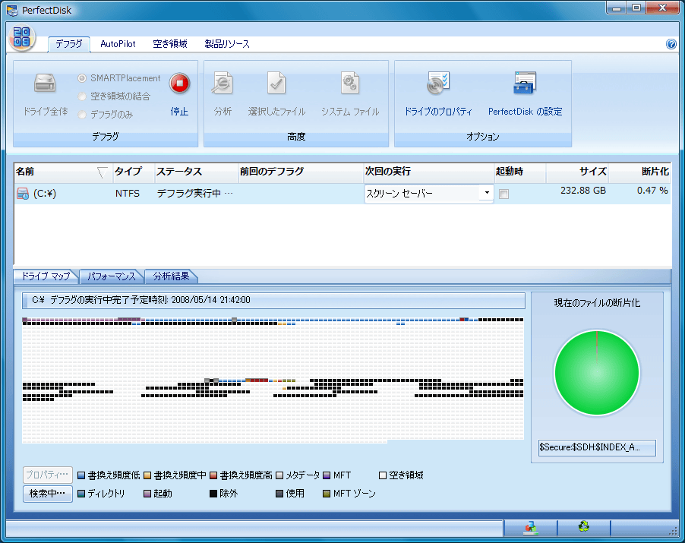The image size is (685, 543).
Task: Click the PerfectDisk round application menu button
Action: pyautogui.click(x=22, y=37)
